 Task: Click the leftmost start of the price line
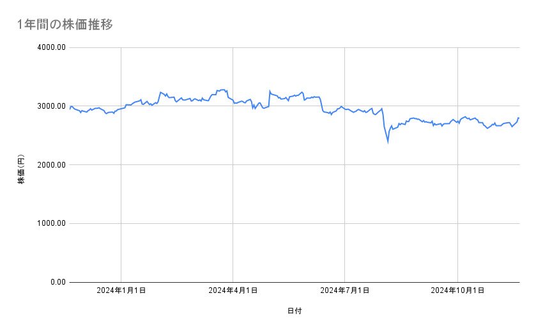70,109
